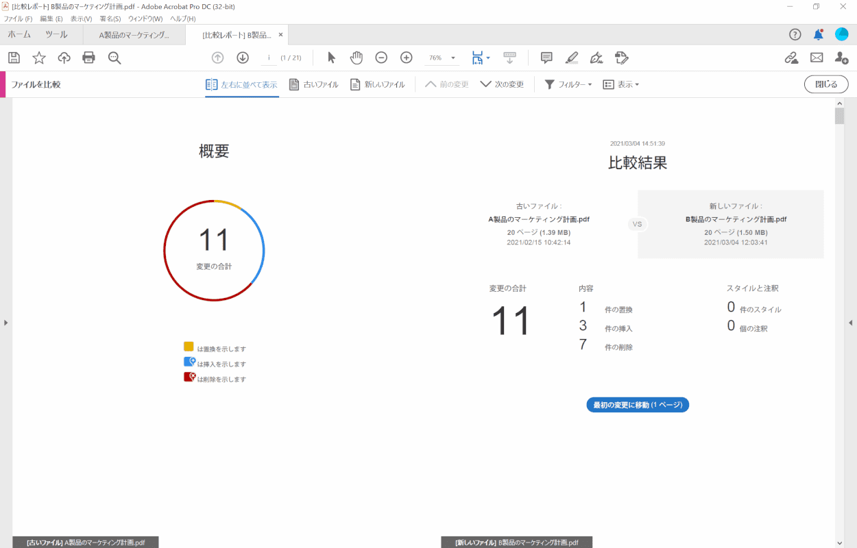Click the Find text magnifier icon

(x=114, y=58)
